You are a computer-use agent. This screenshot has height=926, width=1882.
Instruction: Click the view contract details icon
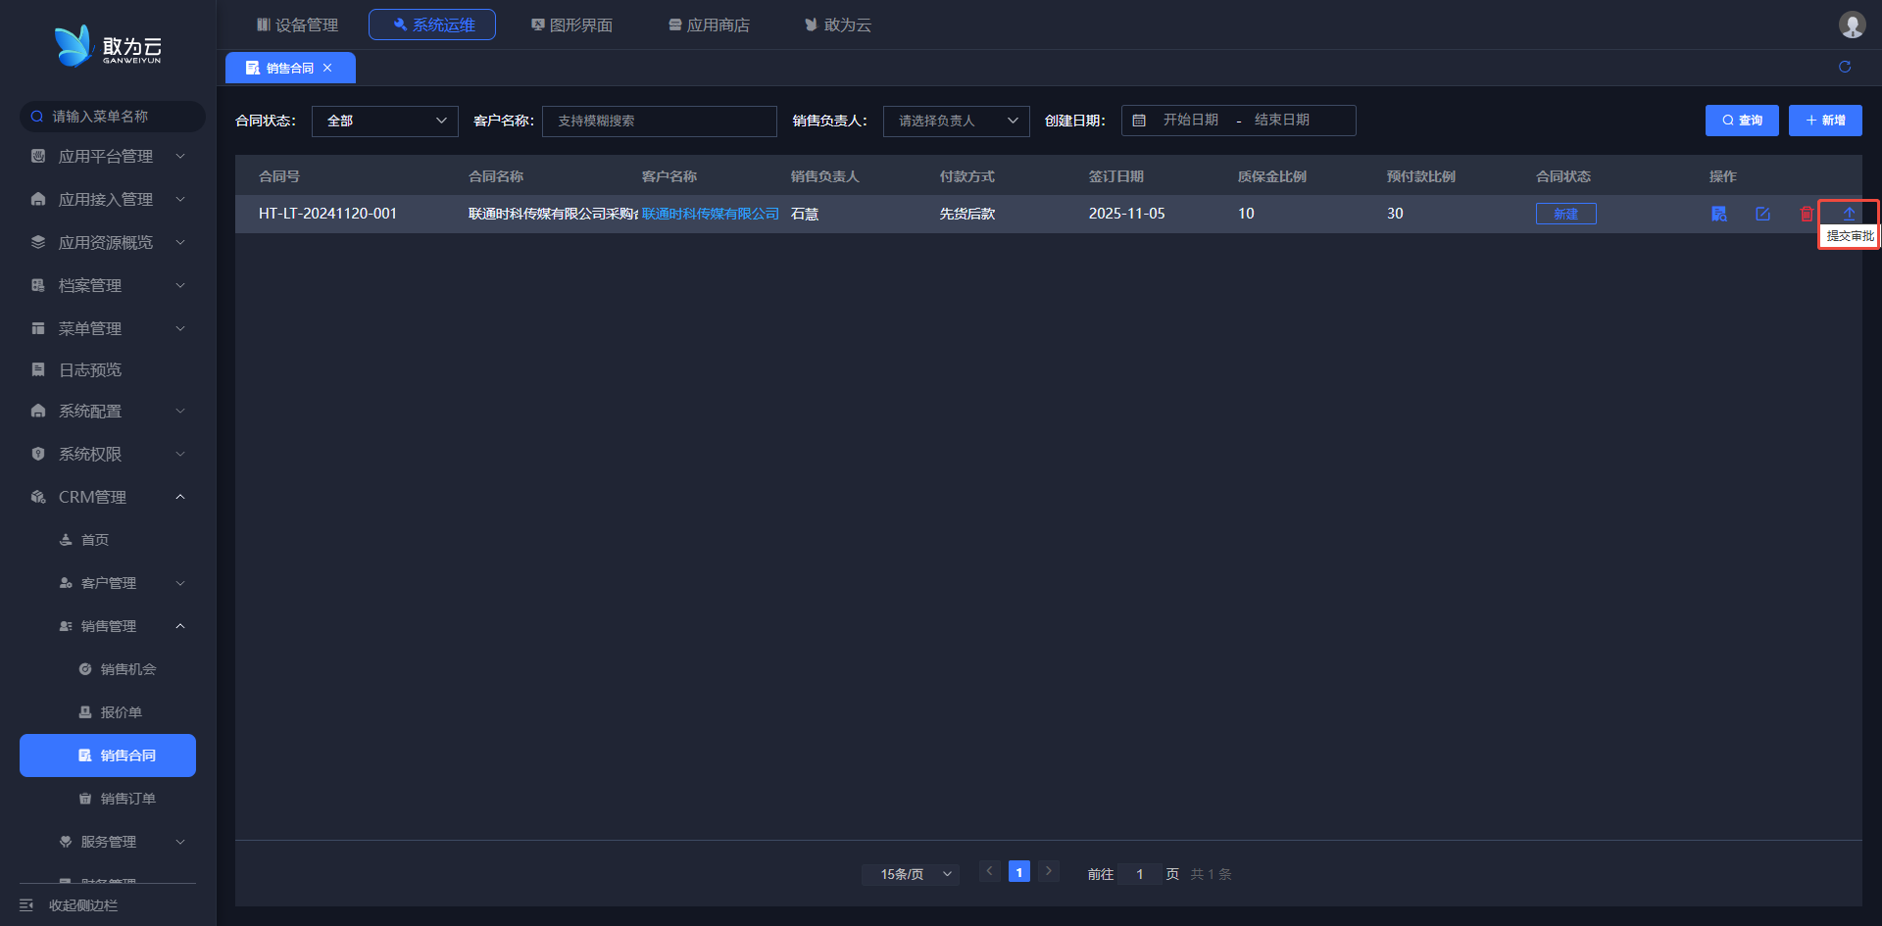pyautogui.click(x=1718, y=214)
